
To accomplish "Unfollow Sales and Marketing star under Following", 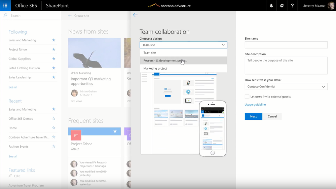I will coord(54,40).
